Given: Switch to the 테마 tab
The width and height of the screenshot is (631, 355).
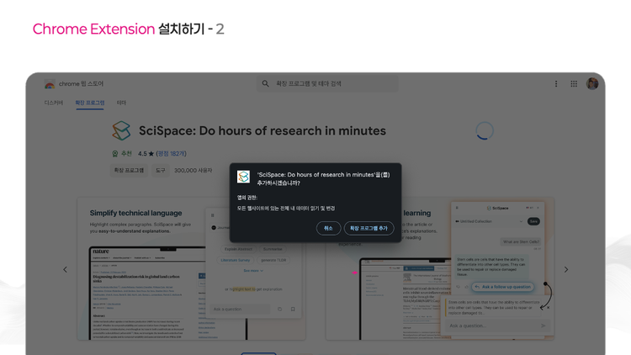Looking at the screenshot, I should pos(121,103).
